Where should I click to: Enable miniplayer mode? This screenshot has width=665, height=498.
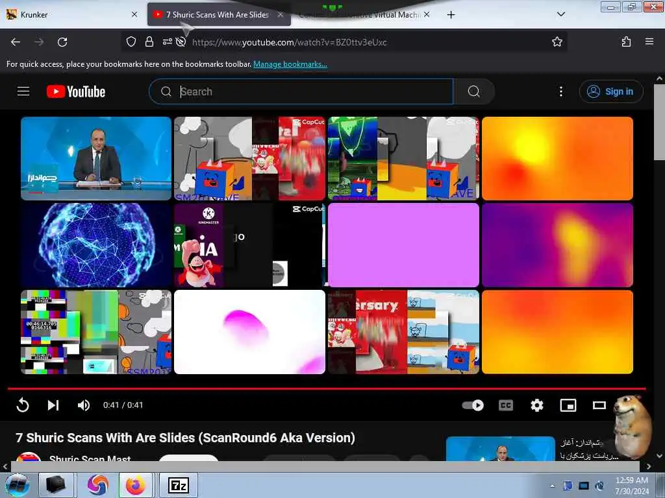pos(568,405)
